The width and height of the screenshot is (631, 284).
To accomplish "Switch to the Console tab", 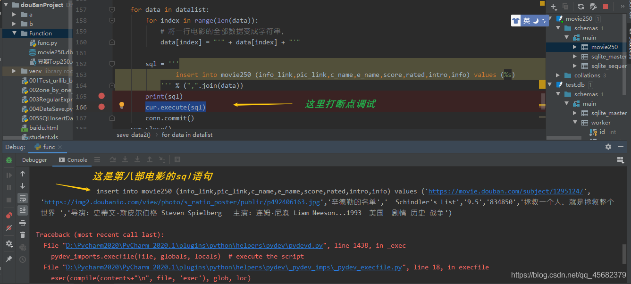I will click(x=73, y=160).
